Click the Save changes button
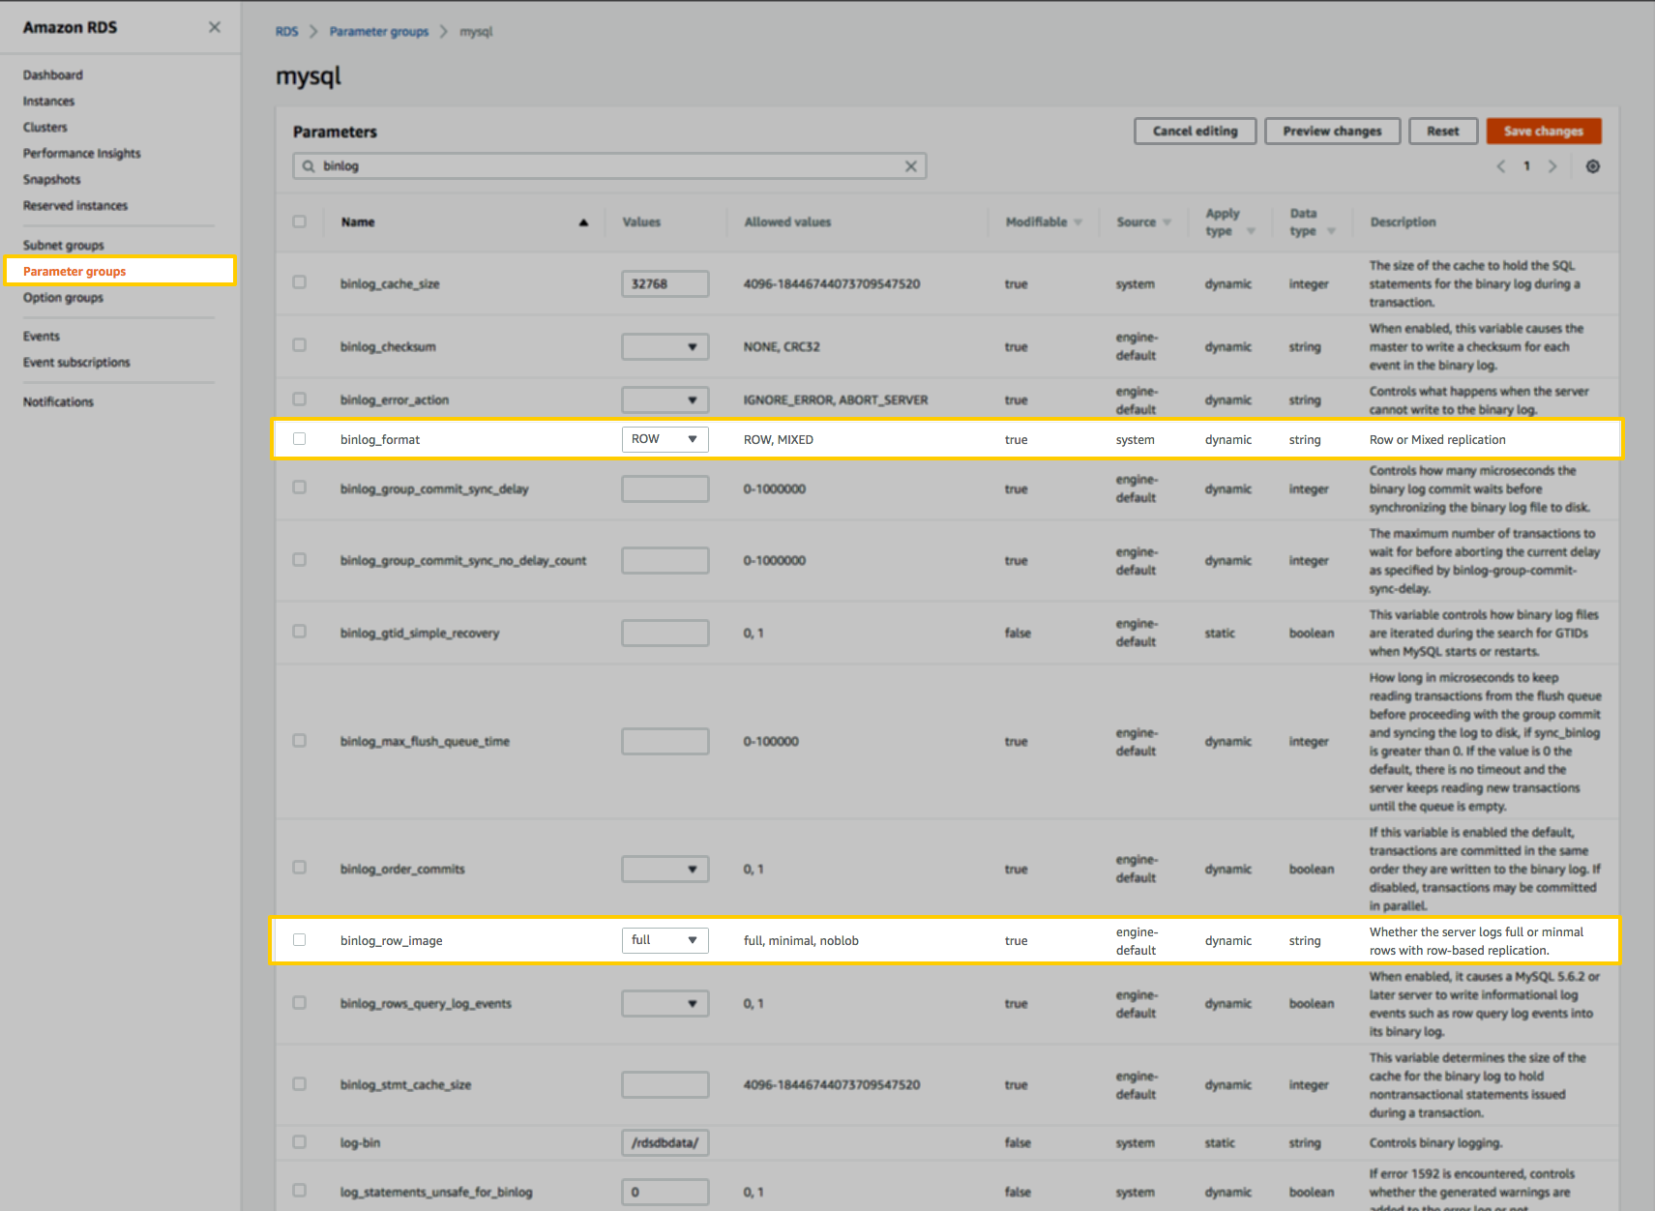This screenshot has width=1655, height=1211. coord(1544,131)
